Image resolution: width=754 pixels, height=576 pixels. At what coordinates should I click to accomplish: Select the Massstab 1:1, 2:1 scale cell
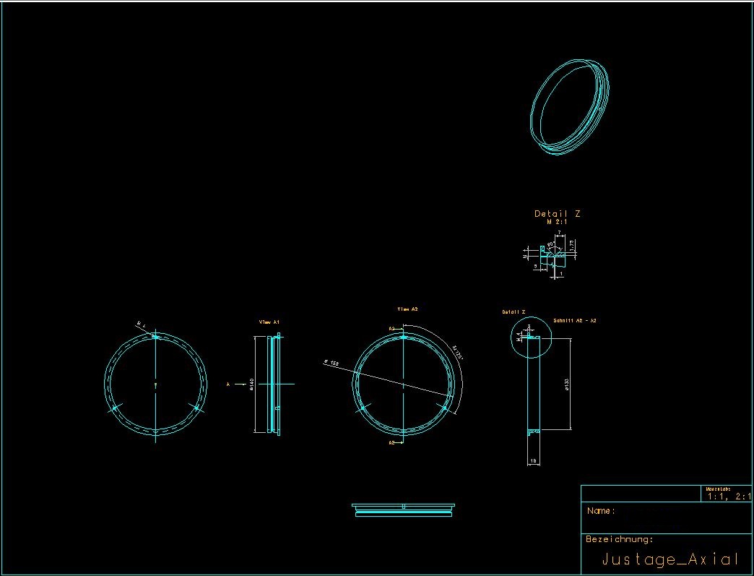click(726, 494)
